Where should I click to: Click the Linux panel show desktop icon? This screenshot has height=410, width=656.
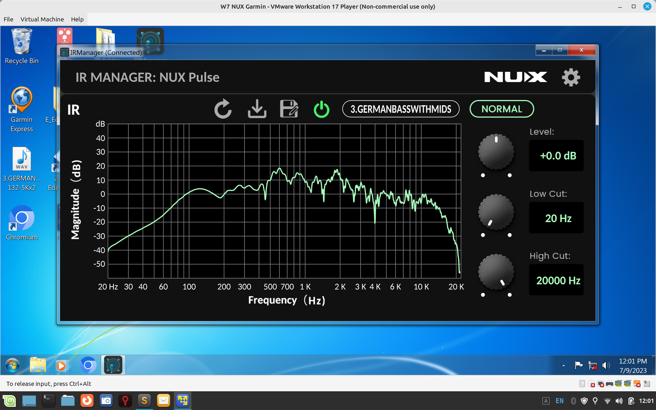coord(29,400)
